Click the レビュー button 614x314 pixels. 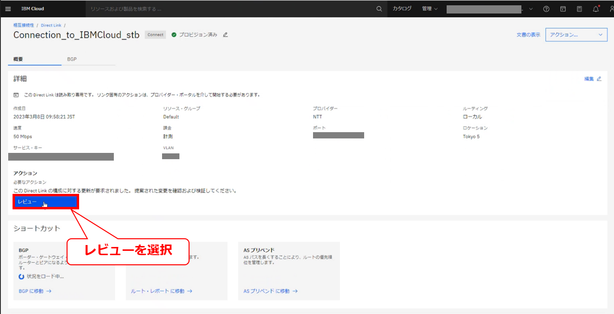click(45, 202)
